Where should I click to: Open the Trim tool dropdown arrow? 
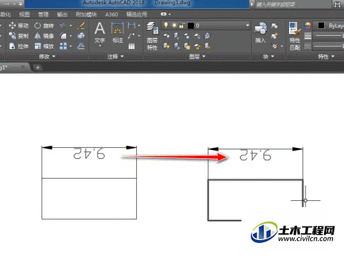[x=70, y=25]
